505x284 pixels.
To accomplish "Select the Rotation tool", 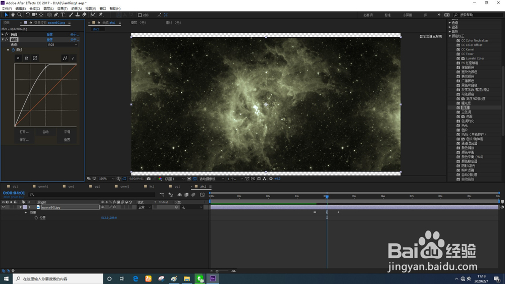I will tap(28, 15).
